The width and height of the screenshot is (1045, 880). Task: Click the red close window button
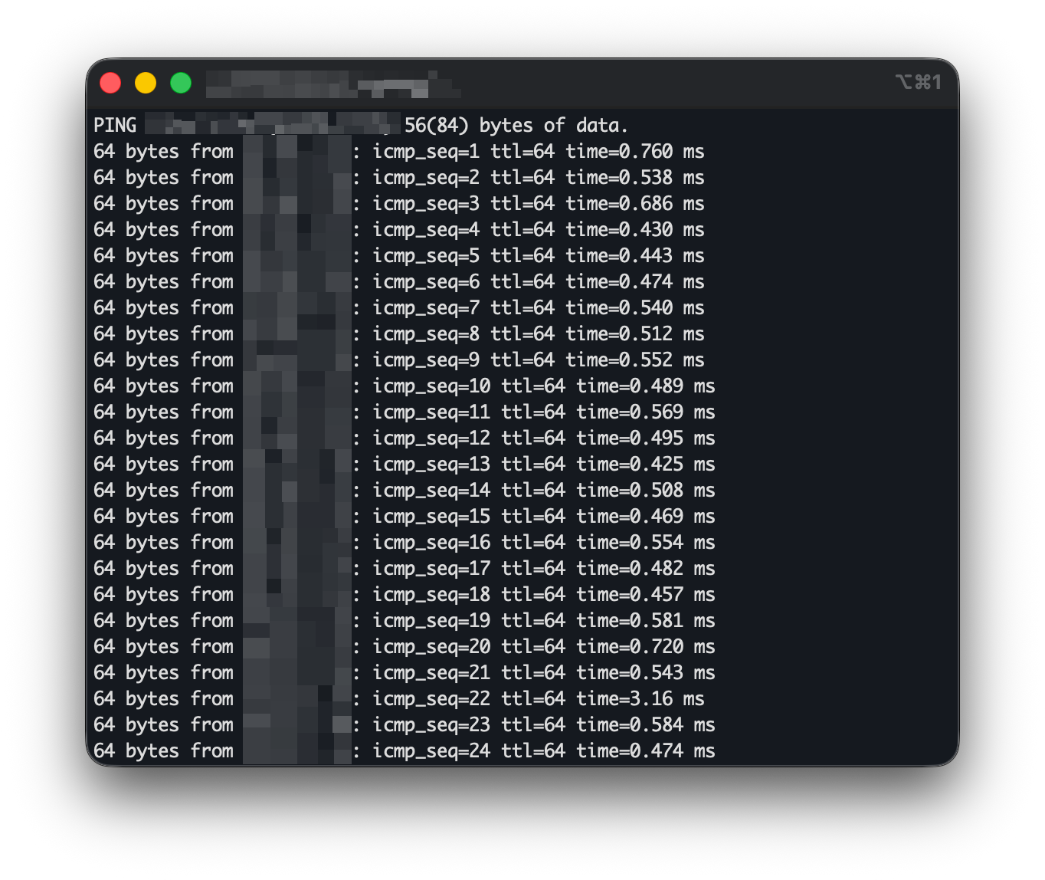pos(110,83)
